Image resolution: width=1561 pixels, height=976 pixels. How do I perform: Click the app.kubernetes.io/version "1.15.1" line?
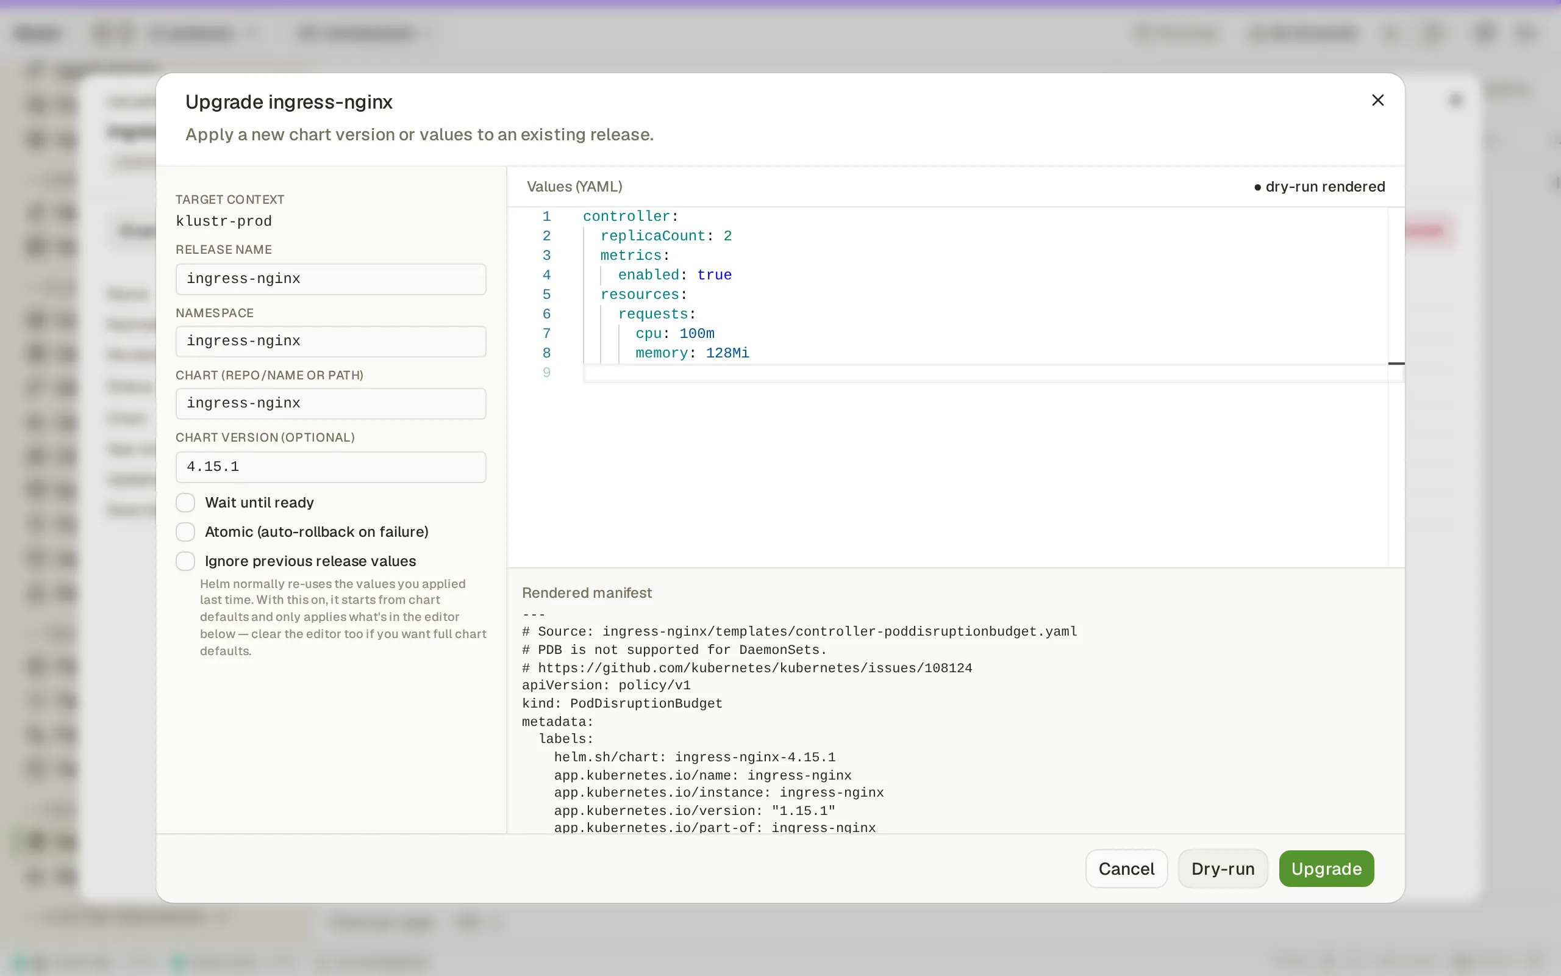[x=695, y=810]
